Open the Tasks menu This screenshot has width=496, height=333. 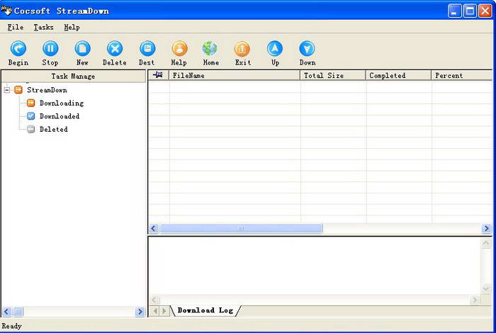43,27
